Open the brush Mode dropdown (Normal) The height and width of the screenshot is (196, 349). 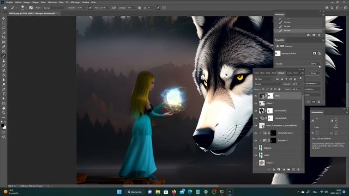pos(55,8)
